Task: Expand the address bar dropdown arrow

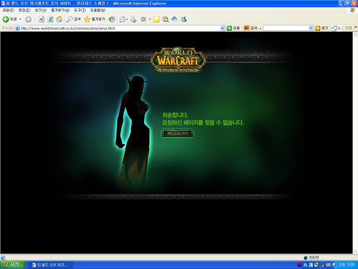Action: (222, 28)
